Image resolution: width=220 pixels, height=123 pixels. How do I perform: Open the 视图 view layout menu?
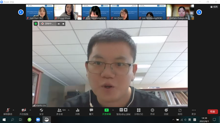tap(214, 7)
